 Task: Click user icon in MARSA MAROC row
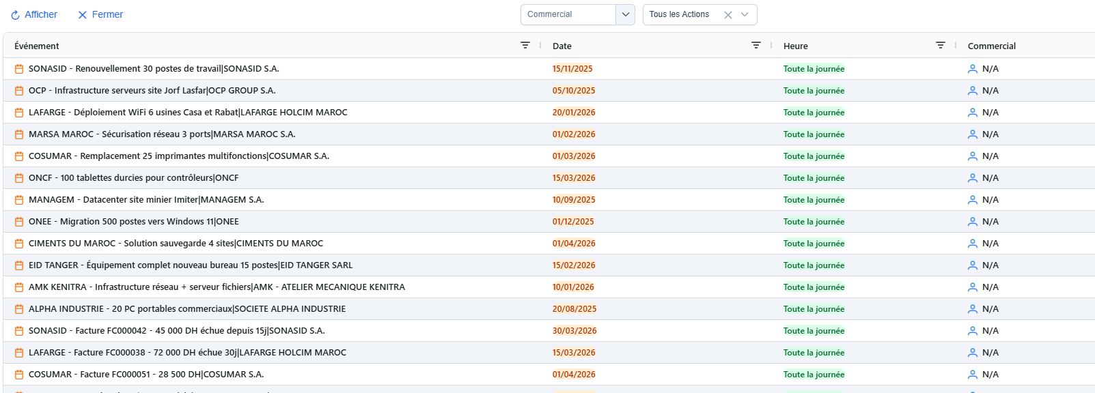coord(973,134)
